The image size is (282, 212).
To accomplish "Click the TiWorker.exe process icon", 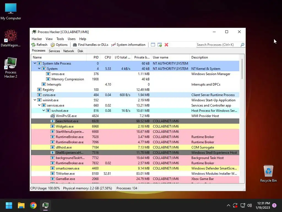I will pos(53,173).
